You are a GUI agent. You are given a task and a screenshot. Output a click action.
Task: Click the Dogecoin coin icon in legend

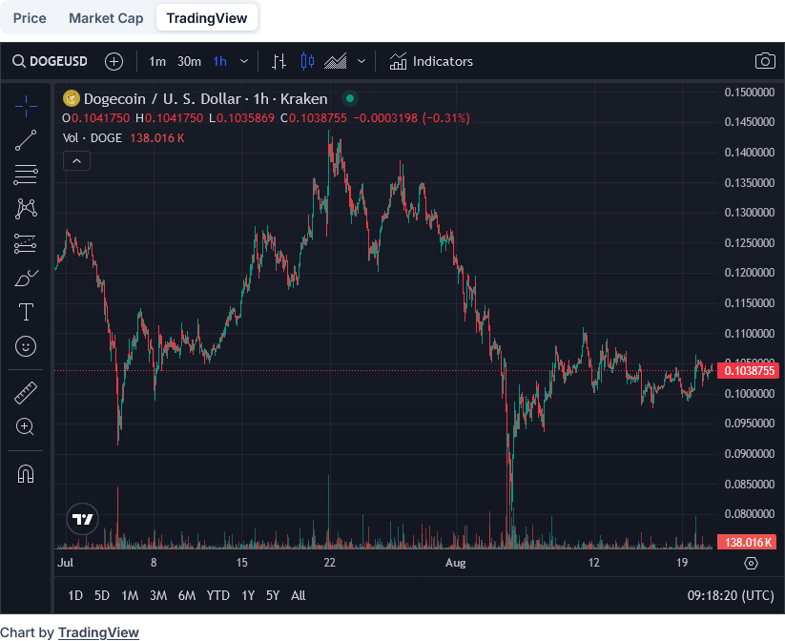coord(72,98)
